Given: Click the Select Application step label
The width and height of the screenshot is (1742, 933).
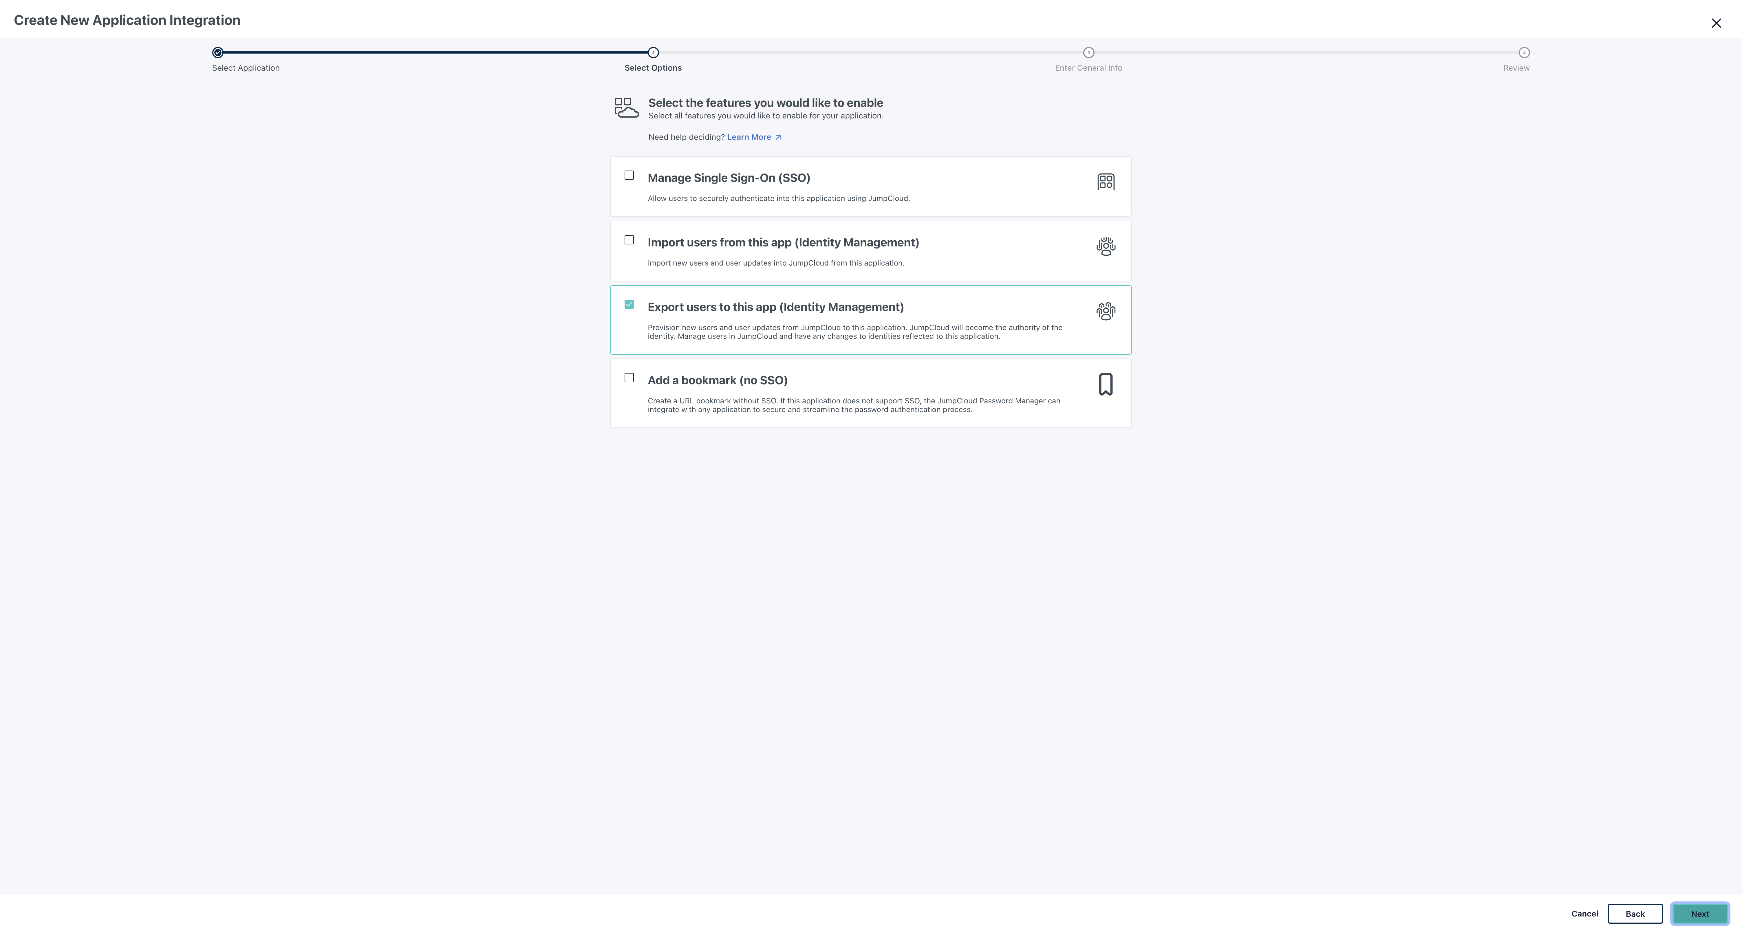Looking at the screenshot, I should point(246,67).
